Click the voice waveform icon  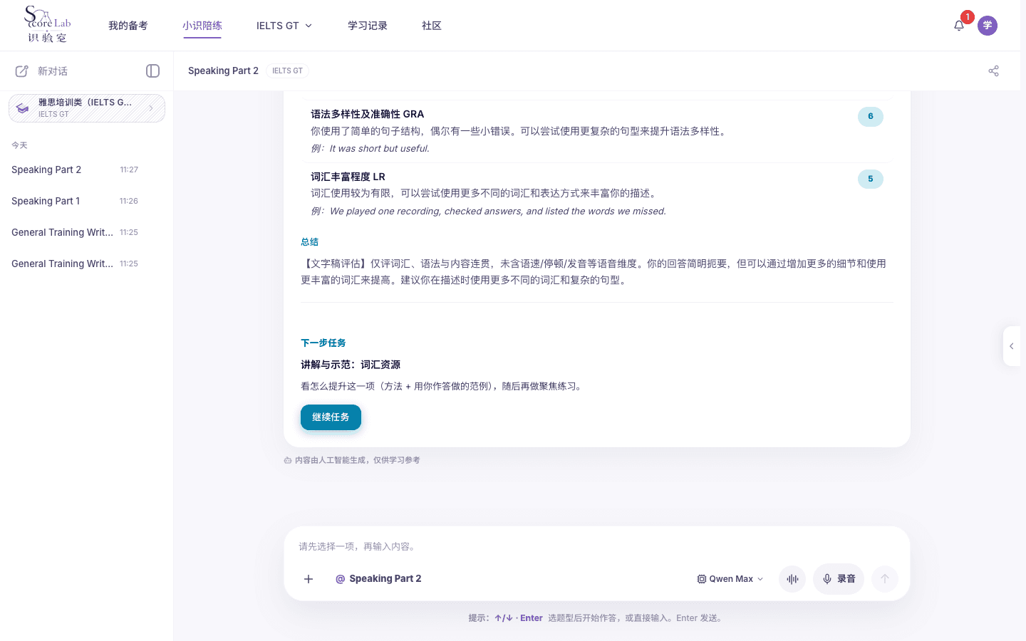792,579
